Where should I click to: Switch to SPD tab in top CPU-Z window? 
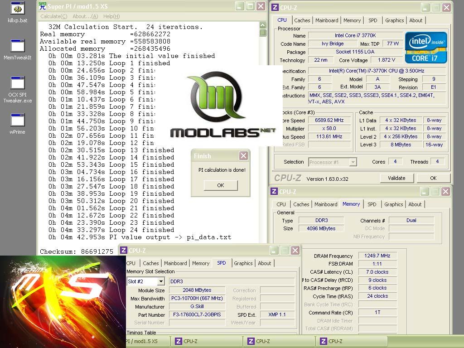[373, 20]
